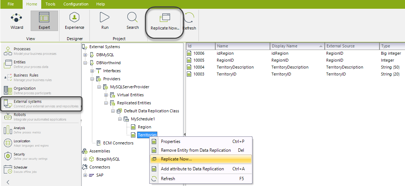Select the MySchedule1 node

tap(143, 119)
